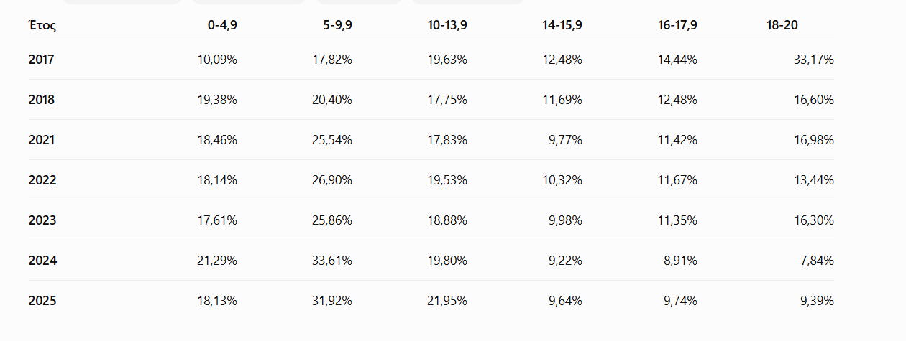Select the 10,09% cell in 2017 row

coord(217,60)
